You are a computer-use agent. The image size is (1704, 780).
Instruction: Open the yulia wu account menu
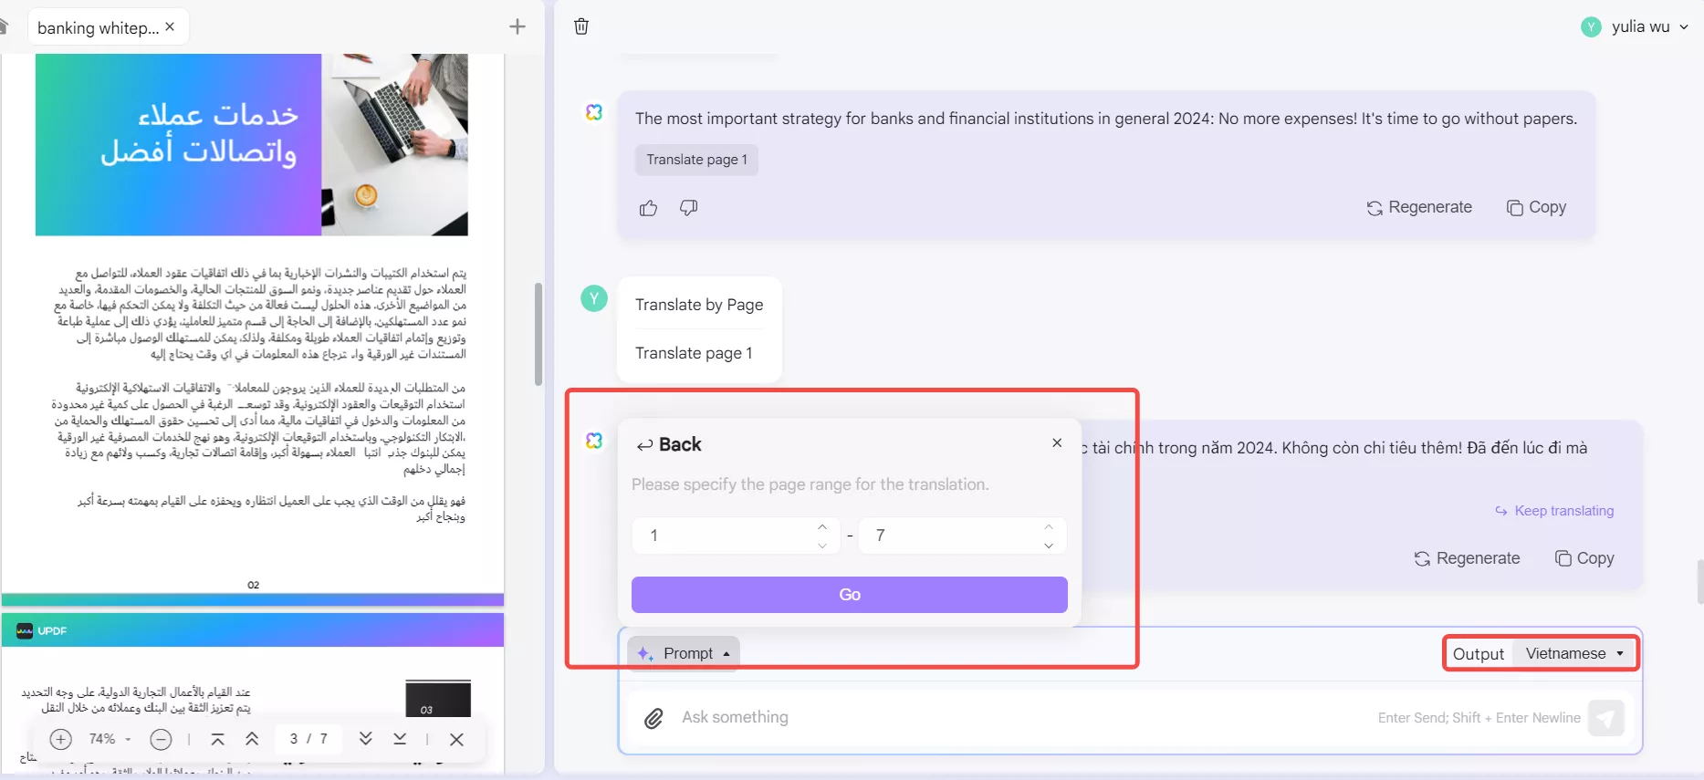coord(1635,26)
